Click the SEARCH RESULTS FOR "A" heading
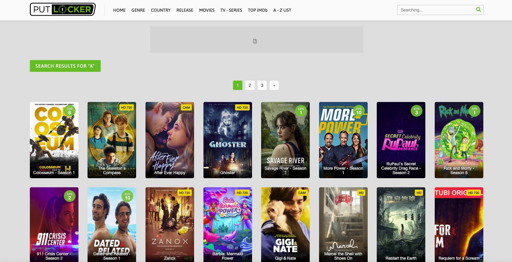The height and width of the screenshot is (262, 512). tap(65, 66)
